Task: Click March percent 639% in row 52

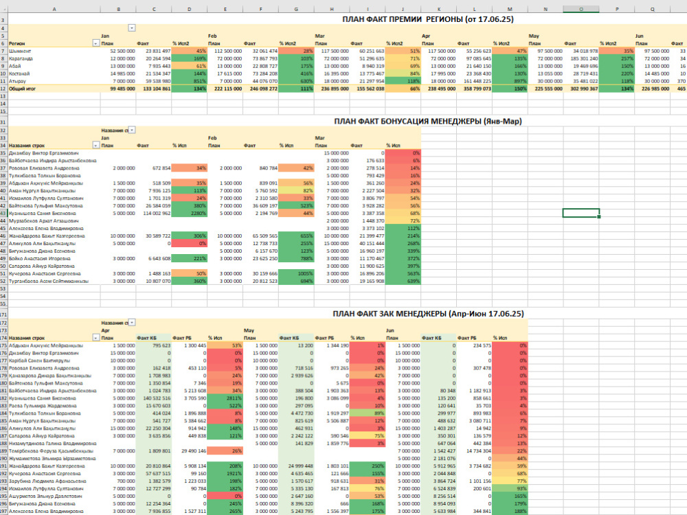Action: pyautogui.click(x=403, y=281)
